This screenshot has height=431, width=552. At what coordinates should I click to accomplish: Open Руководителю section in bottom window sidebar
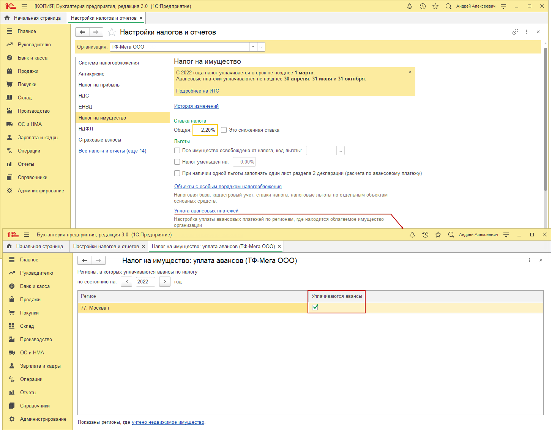tap(36, 273)
